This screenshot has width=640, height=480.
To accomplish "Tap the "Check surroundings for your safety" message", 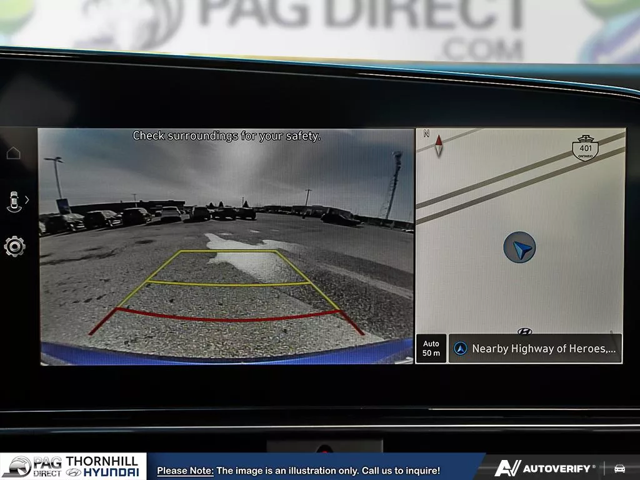I will tap(226, 136).
